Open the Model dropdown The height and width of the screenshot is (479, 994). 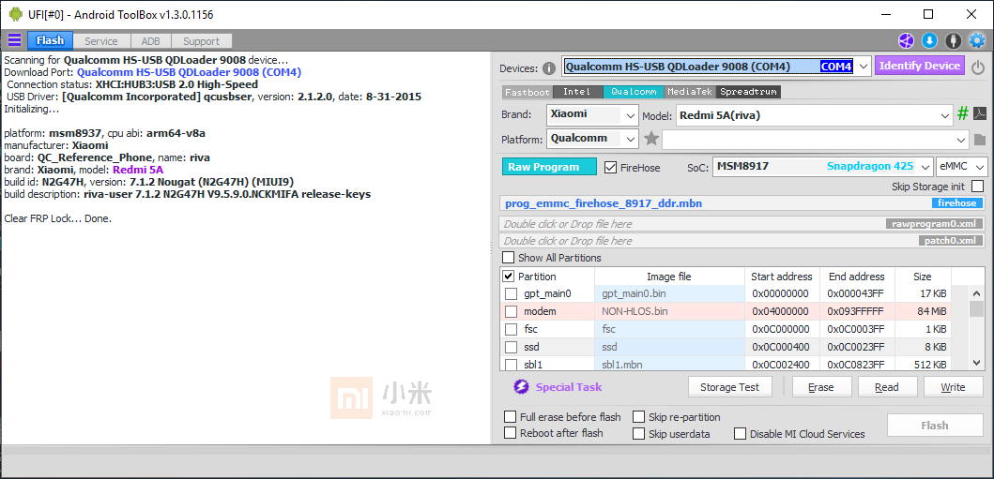point(946,116)
